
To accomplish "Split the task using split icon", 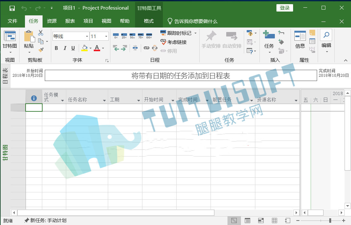I will [x=135, y=48].
